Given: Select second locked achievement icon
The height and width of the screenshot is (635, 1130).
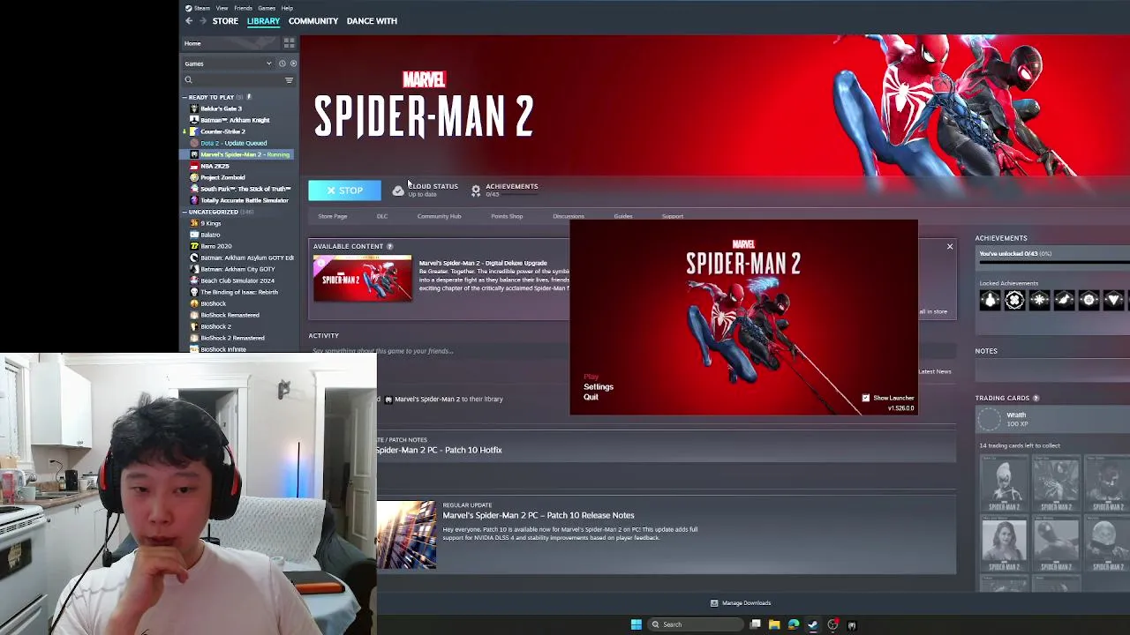Looking at the screenshot, I should click(x=1014, y=301).
